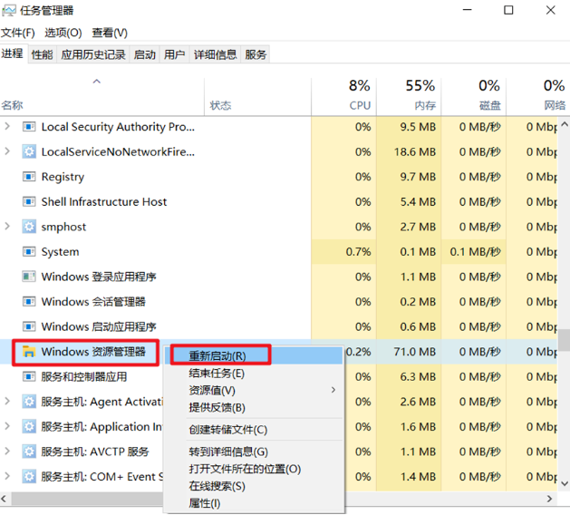Open the 选项(O) menu
The height and width of the screenshot is (515, 570).
(x=63, y=33)
